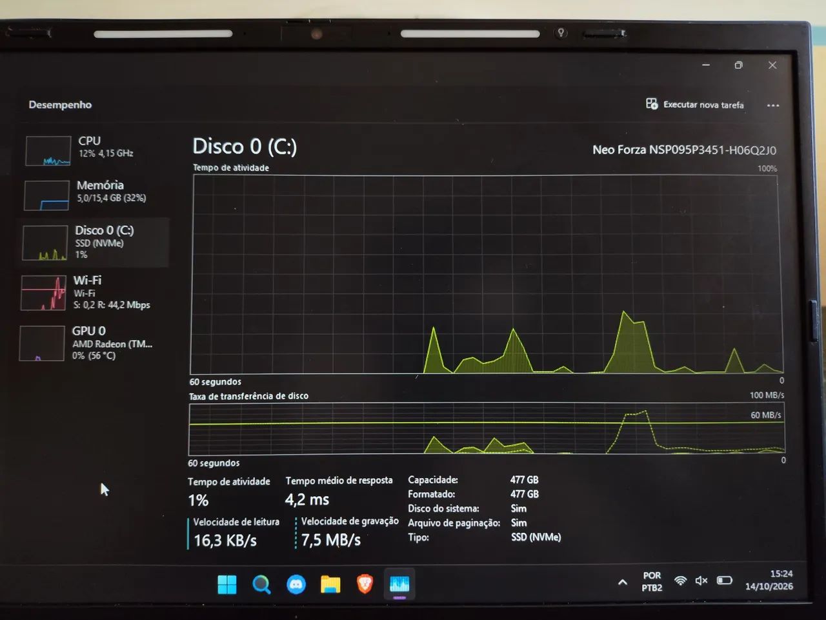Click the 477 GB Capacidade value

tap(524, 480)
